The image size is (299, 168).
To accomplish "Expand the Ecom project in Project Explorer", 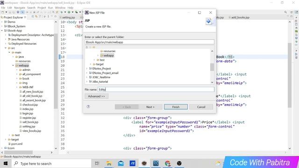I will [2, 148].
